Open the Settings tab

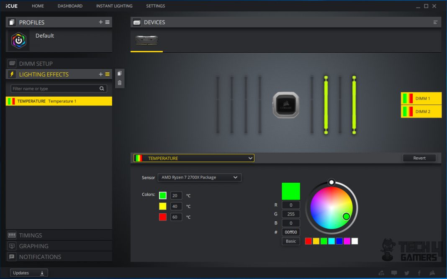156,6
